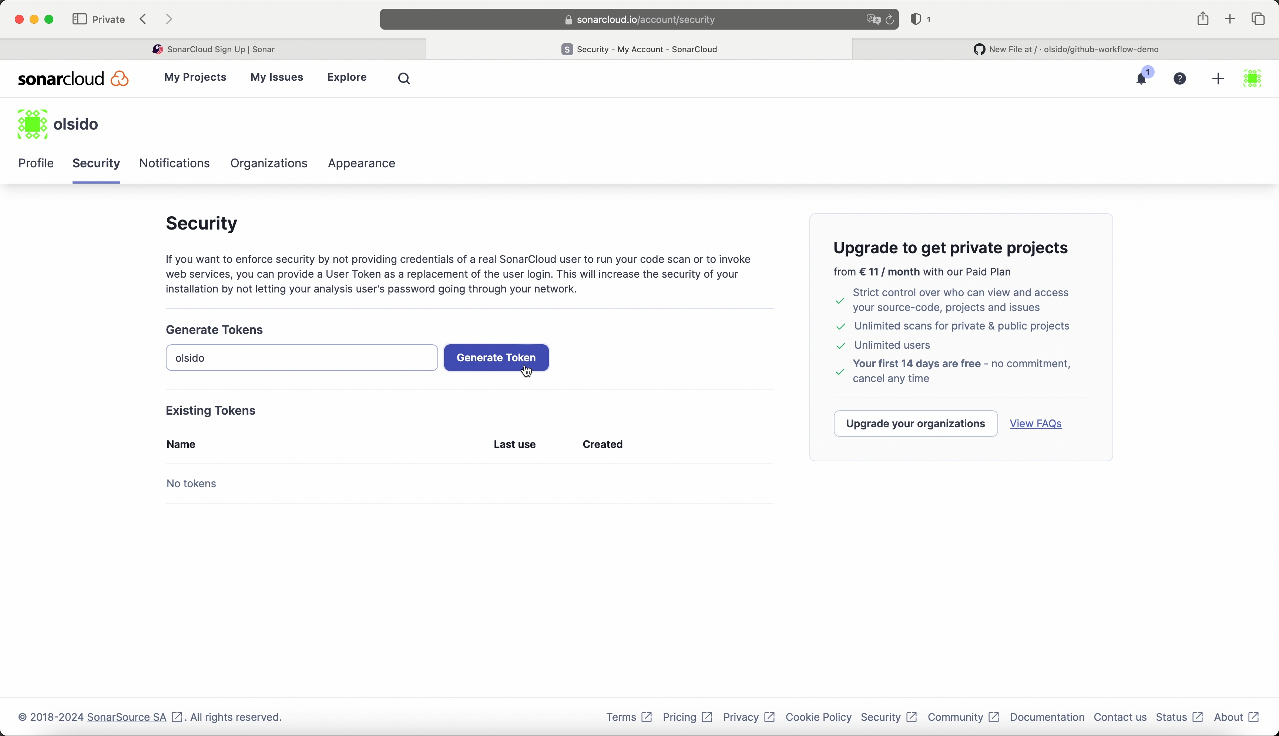Viewport: 1279px width, 736px height.
Task: Show tab overview in Safari
Action: pyautogui.click(x=1258, y=19)
